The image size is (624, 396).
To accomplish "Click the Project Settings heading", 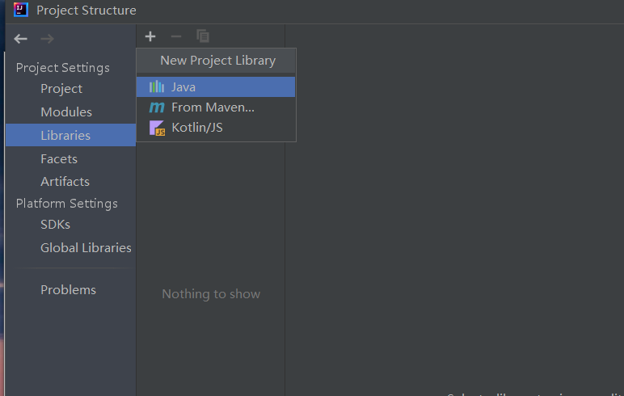I will pyautogui.click(x=63, y=68).
